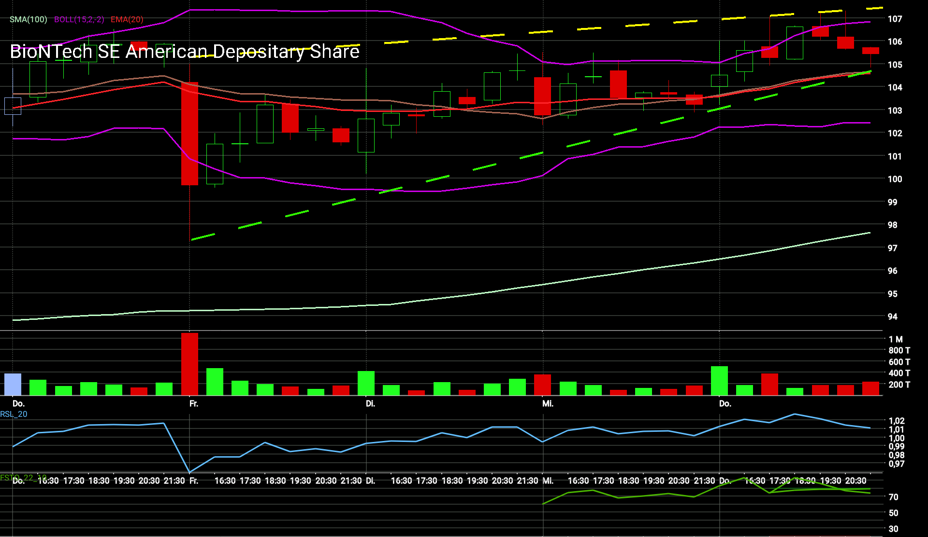Click the large red Friday candlestick body
Screen dimensions: 928x537
[189, 134]
